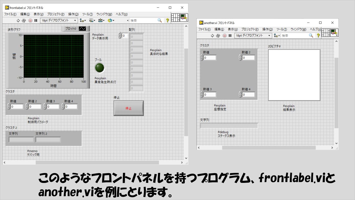This screenshot has height=200, width=355.
Task: Click the 配列 index stepper arrows
Action: (120, 36)
